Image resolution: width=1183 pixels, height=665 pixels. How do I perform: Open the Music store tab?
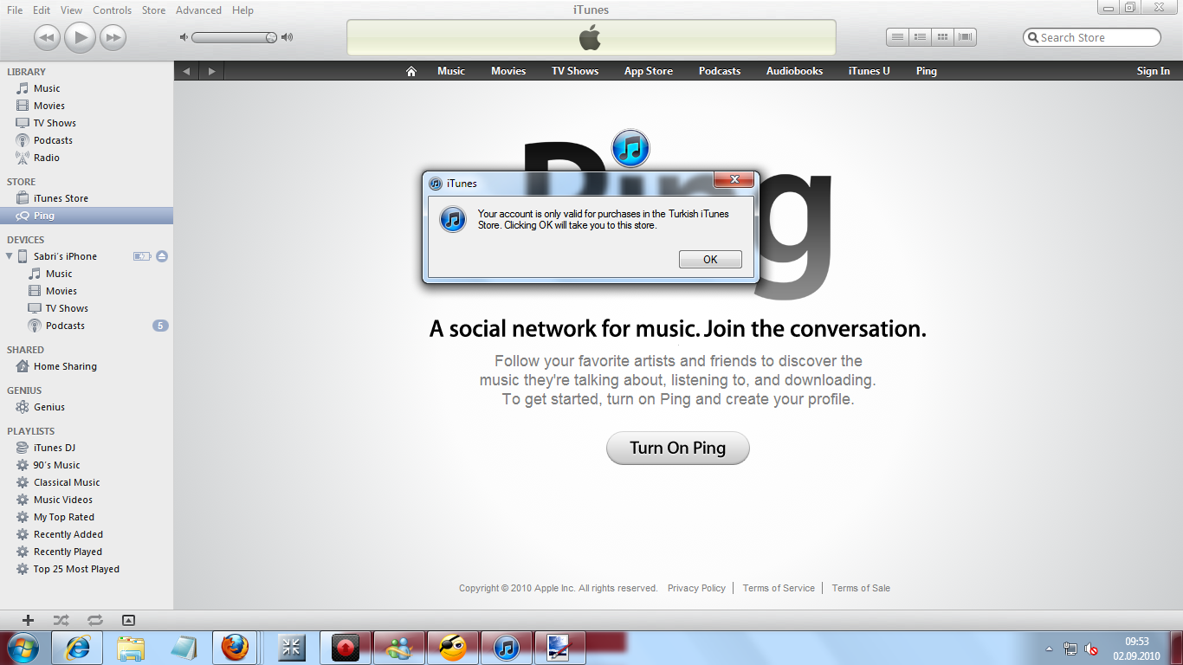point(451,71)
